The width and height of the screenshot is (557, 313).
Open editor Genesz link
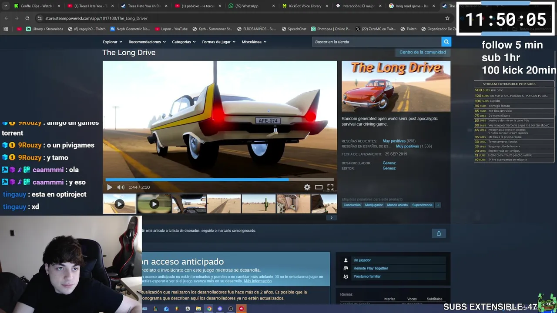(x=389, y=169)
